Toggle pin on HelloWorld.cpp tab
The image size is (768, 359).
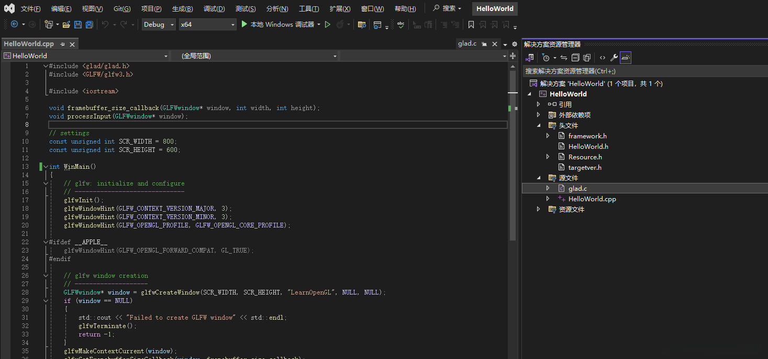63,44
